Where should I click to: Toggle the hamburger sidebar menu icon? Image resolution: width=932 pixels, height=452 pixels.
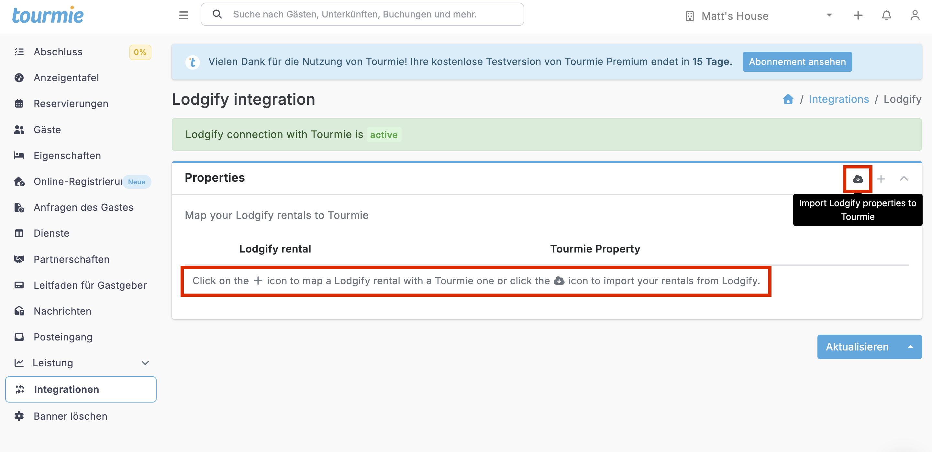click(183, 15)
